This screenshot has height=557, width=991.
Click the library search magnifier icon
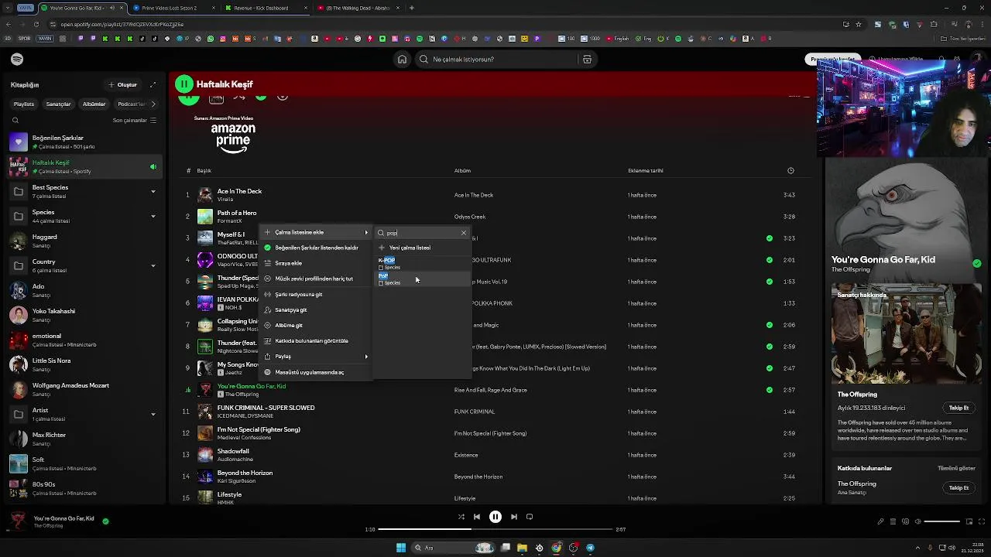tap(15, 120)
